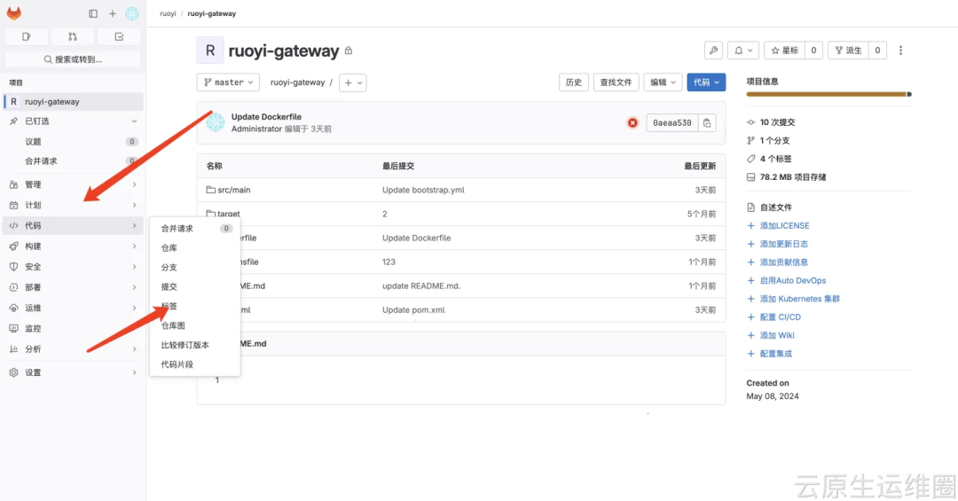Click the private lock icon beside project name
This screenshot has width=958, height=501.
[349, 51]
